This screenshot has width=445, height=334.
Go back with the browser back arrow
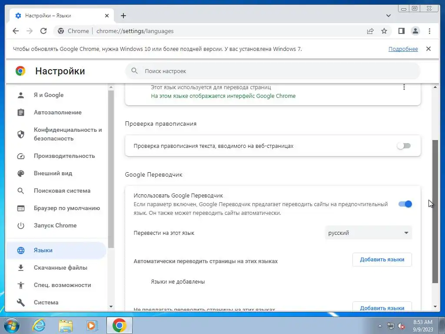(x=16, y=31)
